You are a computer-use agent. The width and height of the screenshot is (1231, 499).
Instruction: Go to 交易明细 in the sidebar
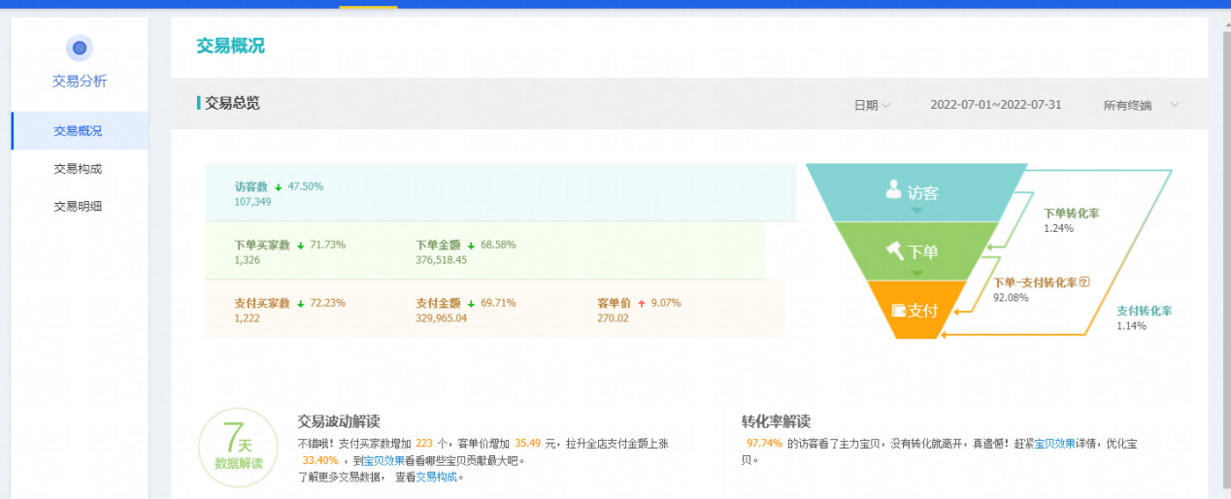[78, 206]
